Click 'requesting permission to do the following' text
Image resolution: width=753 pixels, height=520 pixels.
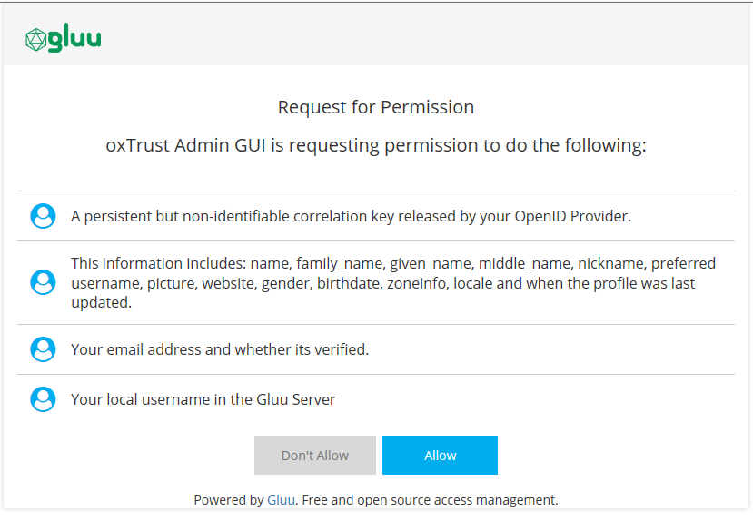491,145
